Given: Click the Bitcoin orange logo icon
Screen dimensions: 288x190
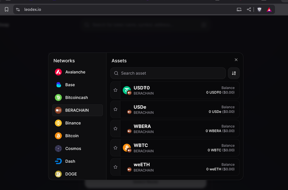Looking at the screenshot, I should click(x=58, y=136).
